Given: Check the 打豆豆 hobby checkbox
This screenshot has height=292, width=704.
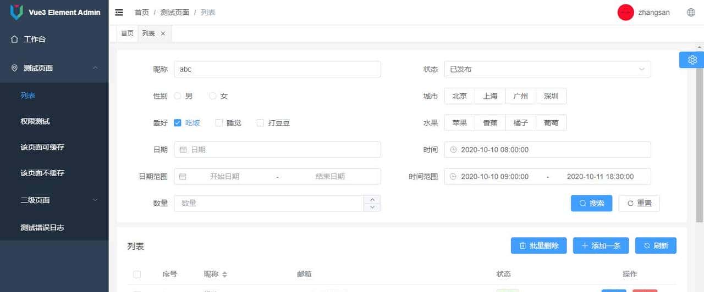Looking at the screenshot, I should [x=261, y=123].
